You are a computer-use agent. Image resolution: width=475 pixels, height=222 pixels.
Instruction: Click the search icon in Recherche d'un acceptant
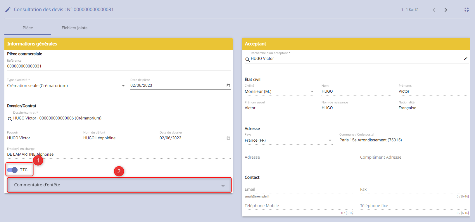pos(247,59)
